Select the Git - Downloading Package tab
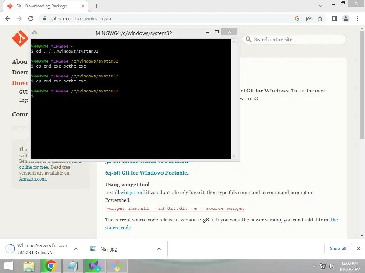 [x=46, y=6]
